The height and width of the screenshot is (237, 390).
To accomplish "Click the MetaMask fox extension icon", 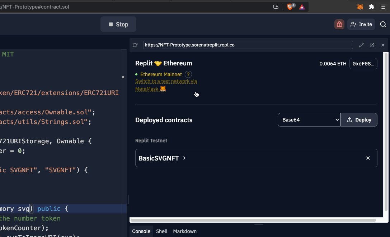I will (x=360, y=7).
